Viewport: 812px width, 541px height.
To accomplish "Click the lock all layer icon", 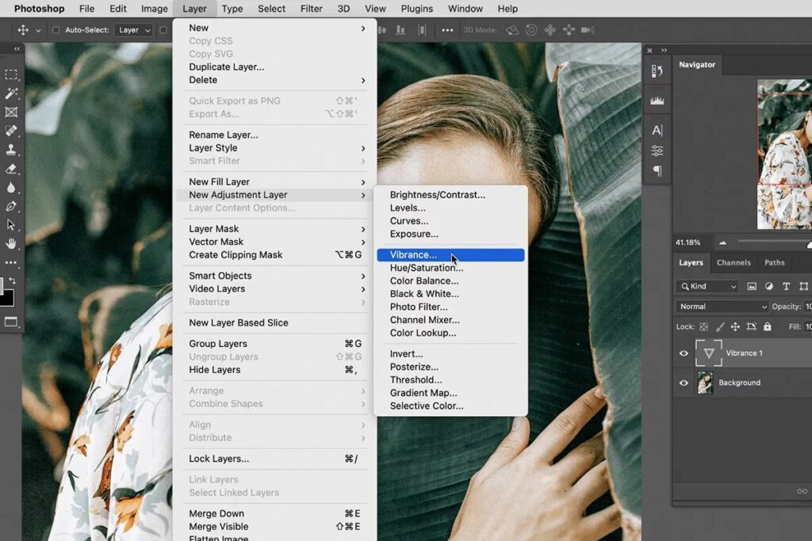I will 768,326.
